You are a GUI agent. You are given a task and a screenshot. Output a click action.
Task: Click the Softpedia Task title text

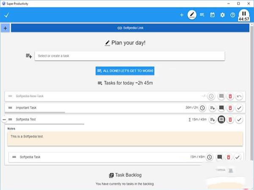coord(30,157)
